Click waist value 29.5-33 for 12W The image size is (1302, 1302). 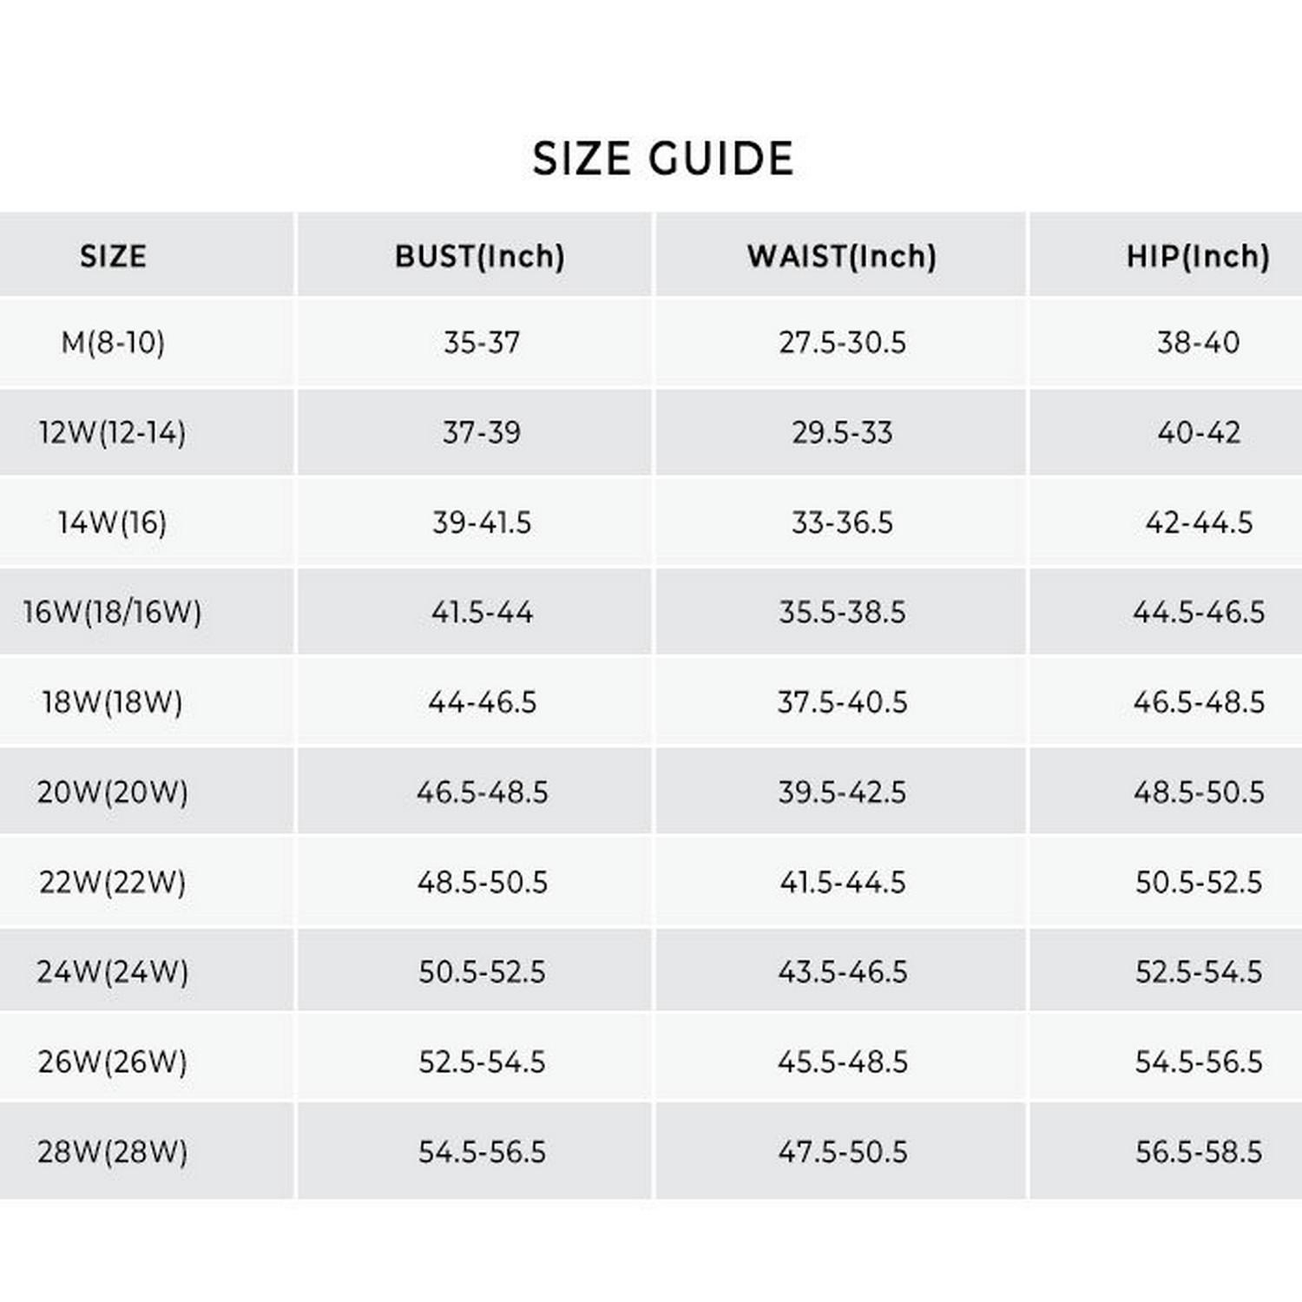tap(842, 432)
